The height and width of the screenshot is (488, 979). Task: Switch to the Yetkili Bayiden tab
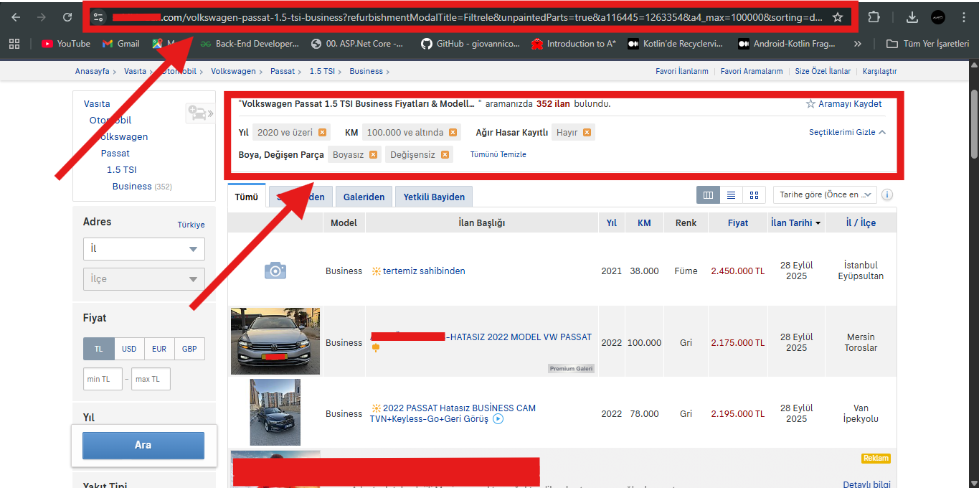(433, 197)
